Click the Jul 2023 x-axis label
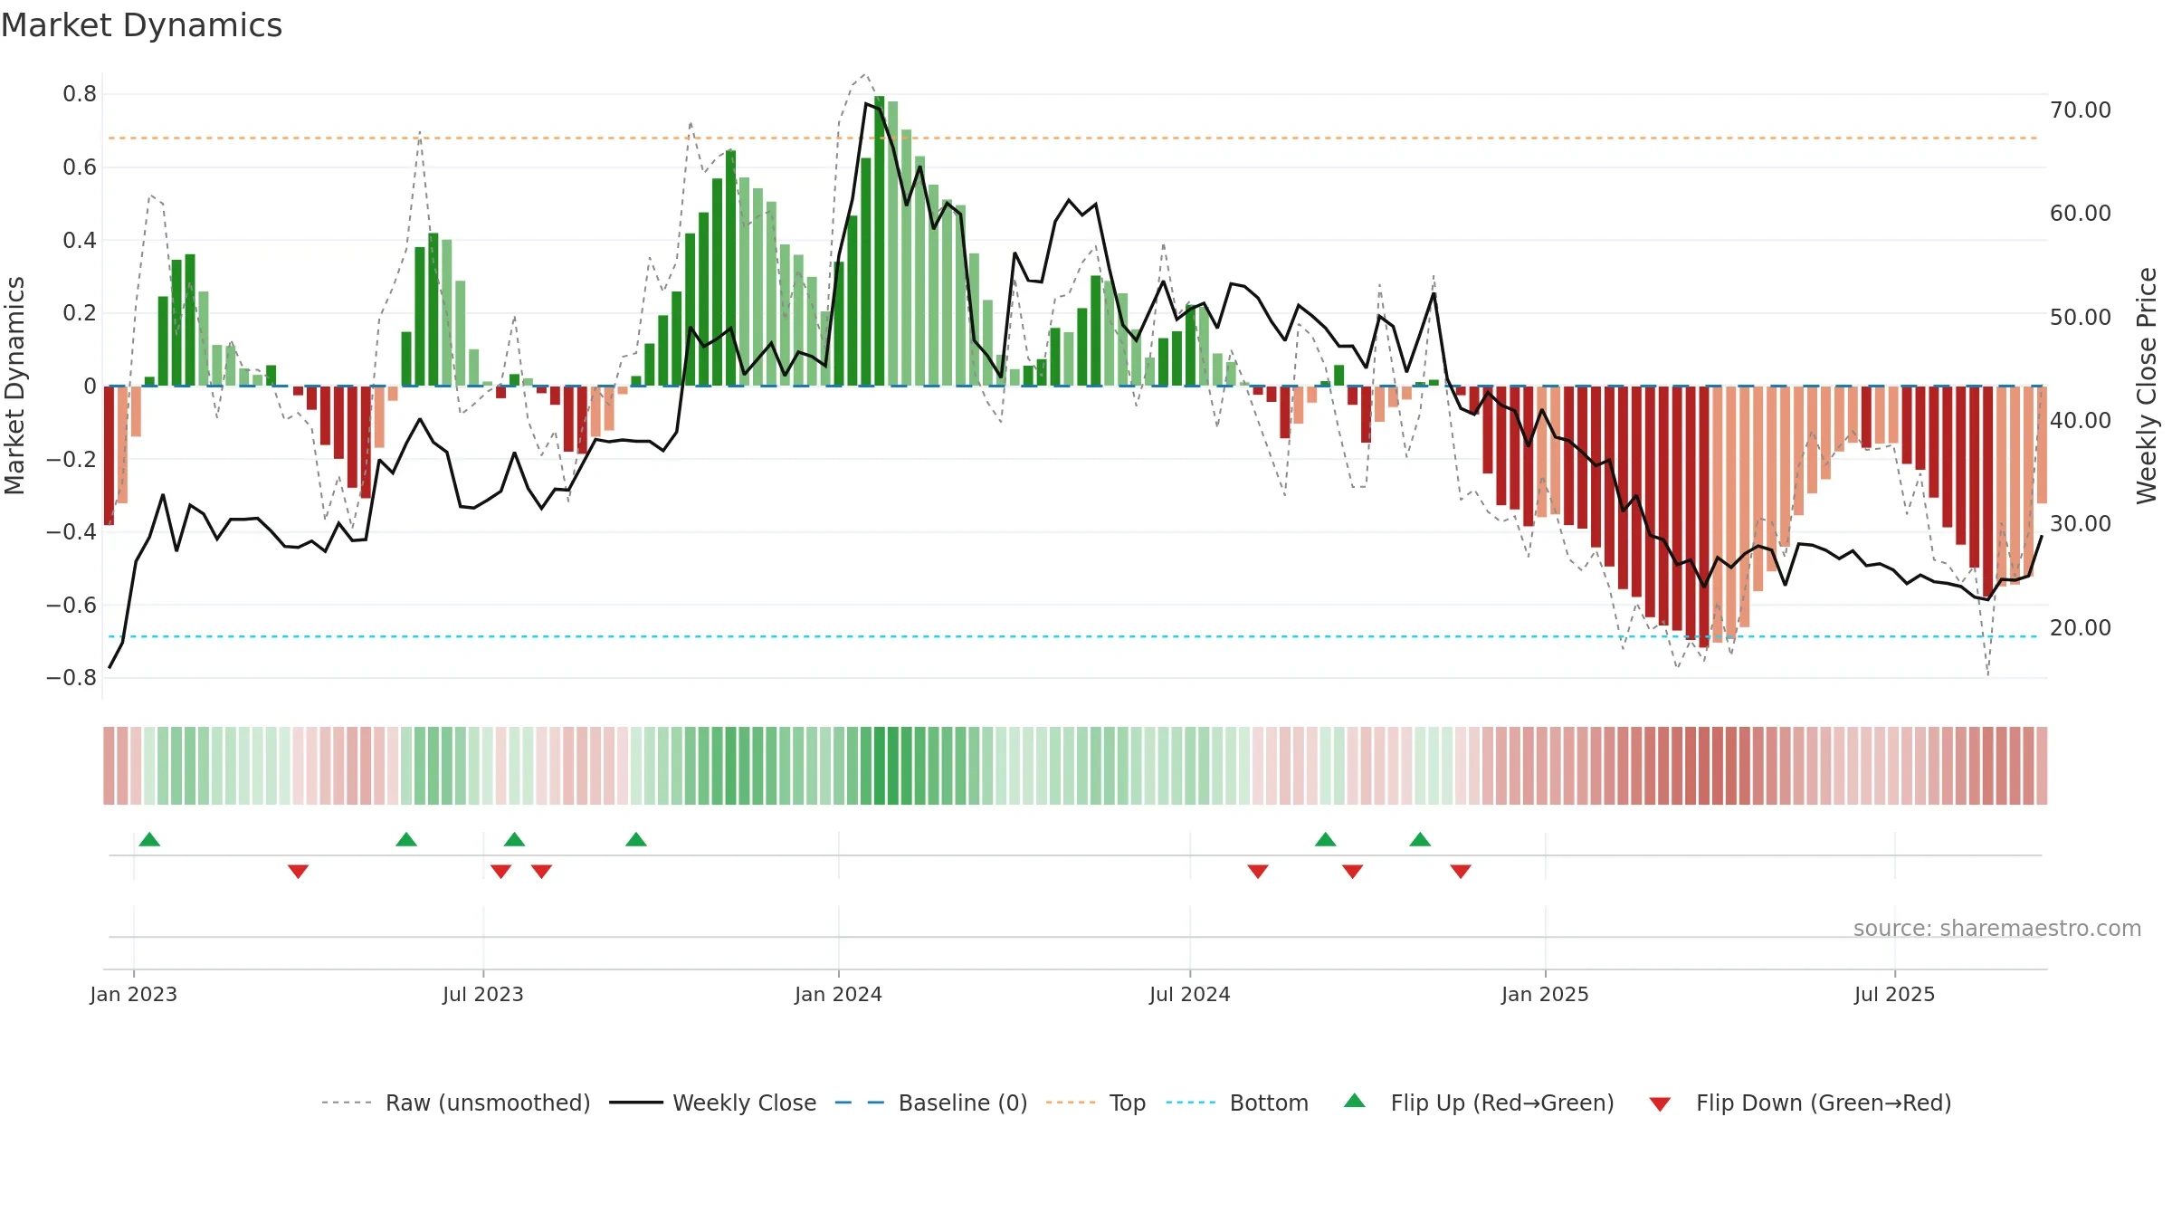 483,994
